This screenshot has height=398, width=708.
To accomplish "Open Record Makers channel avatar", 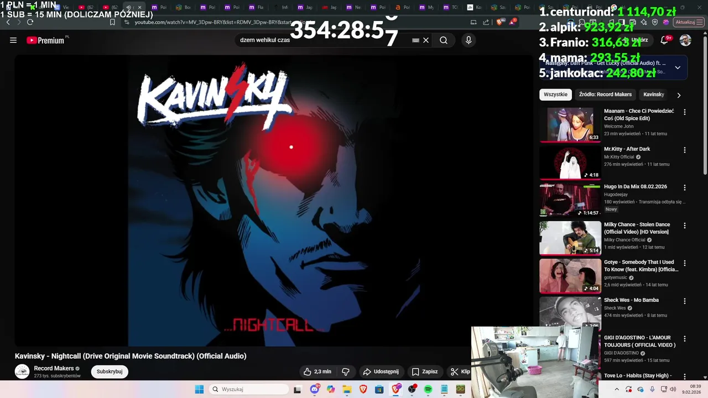I will tap(22, 371).
